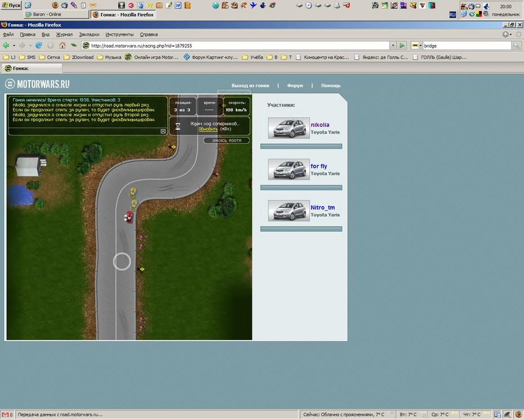Click the blue airplane quick launch icon
524x419 pixels.
[254, 5]
